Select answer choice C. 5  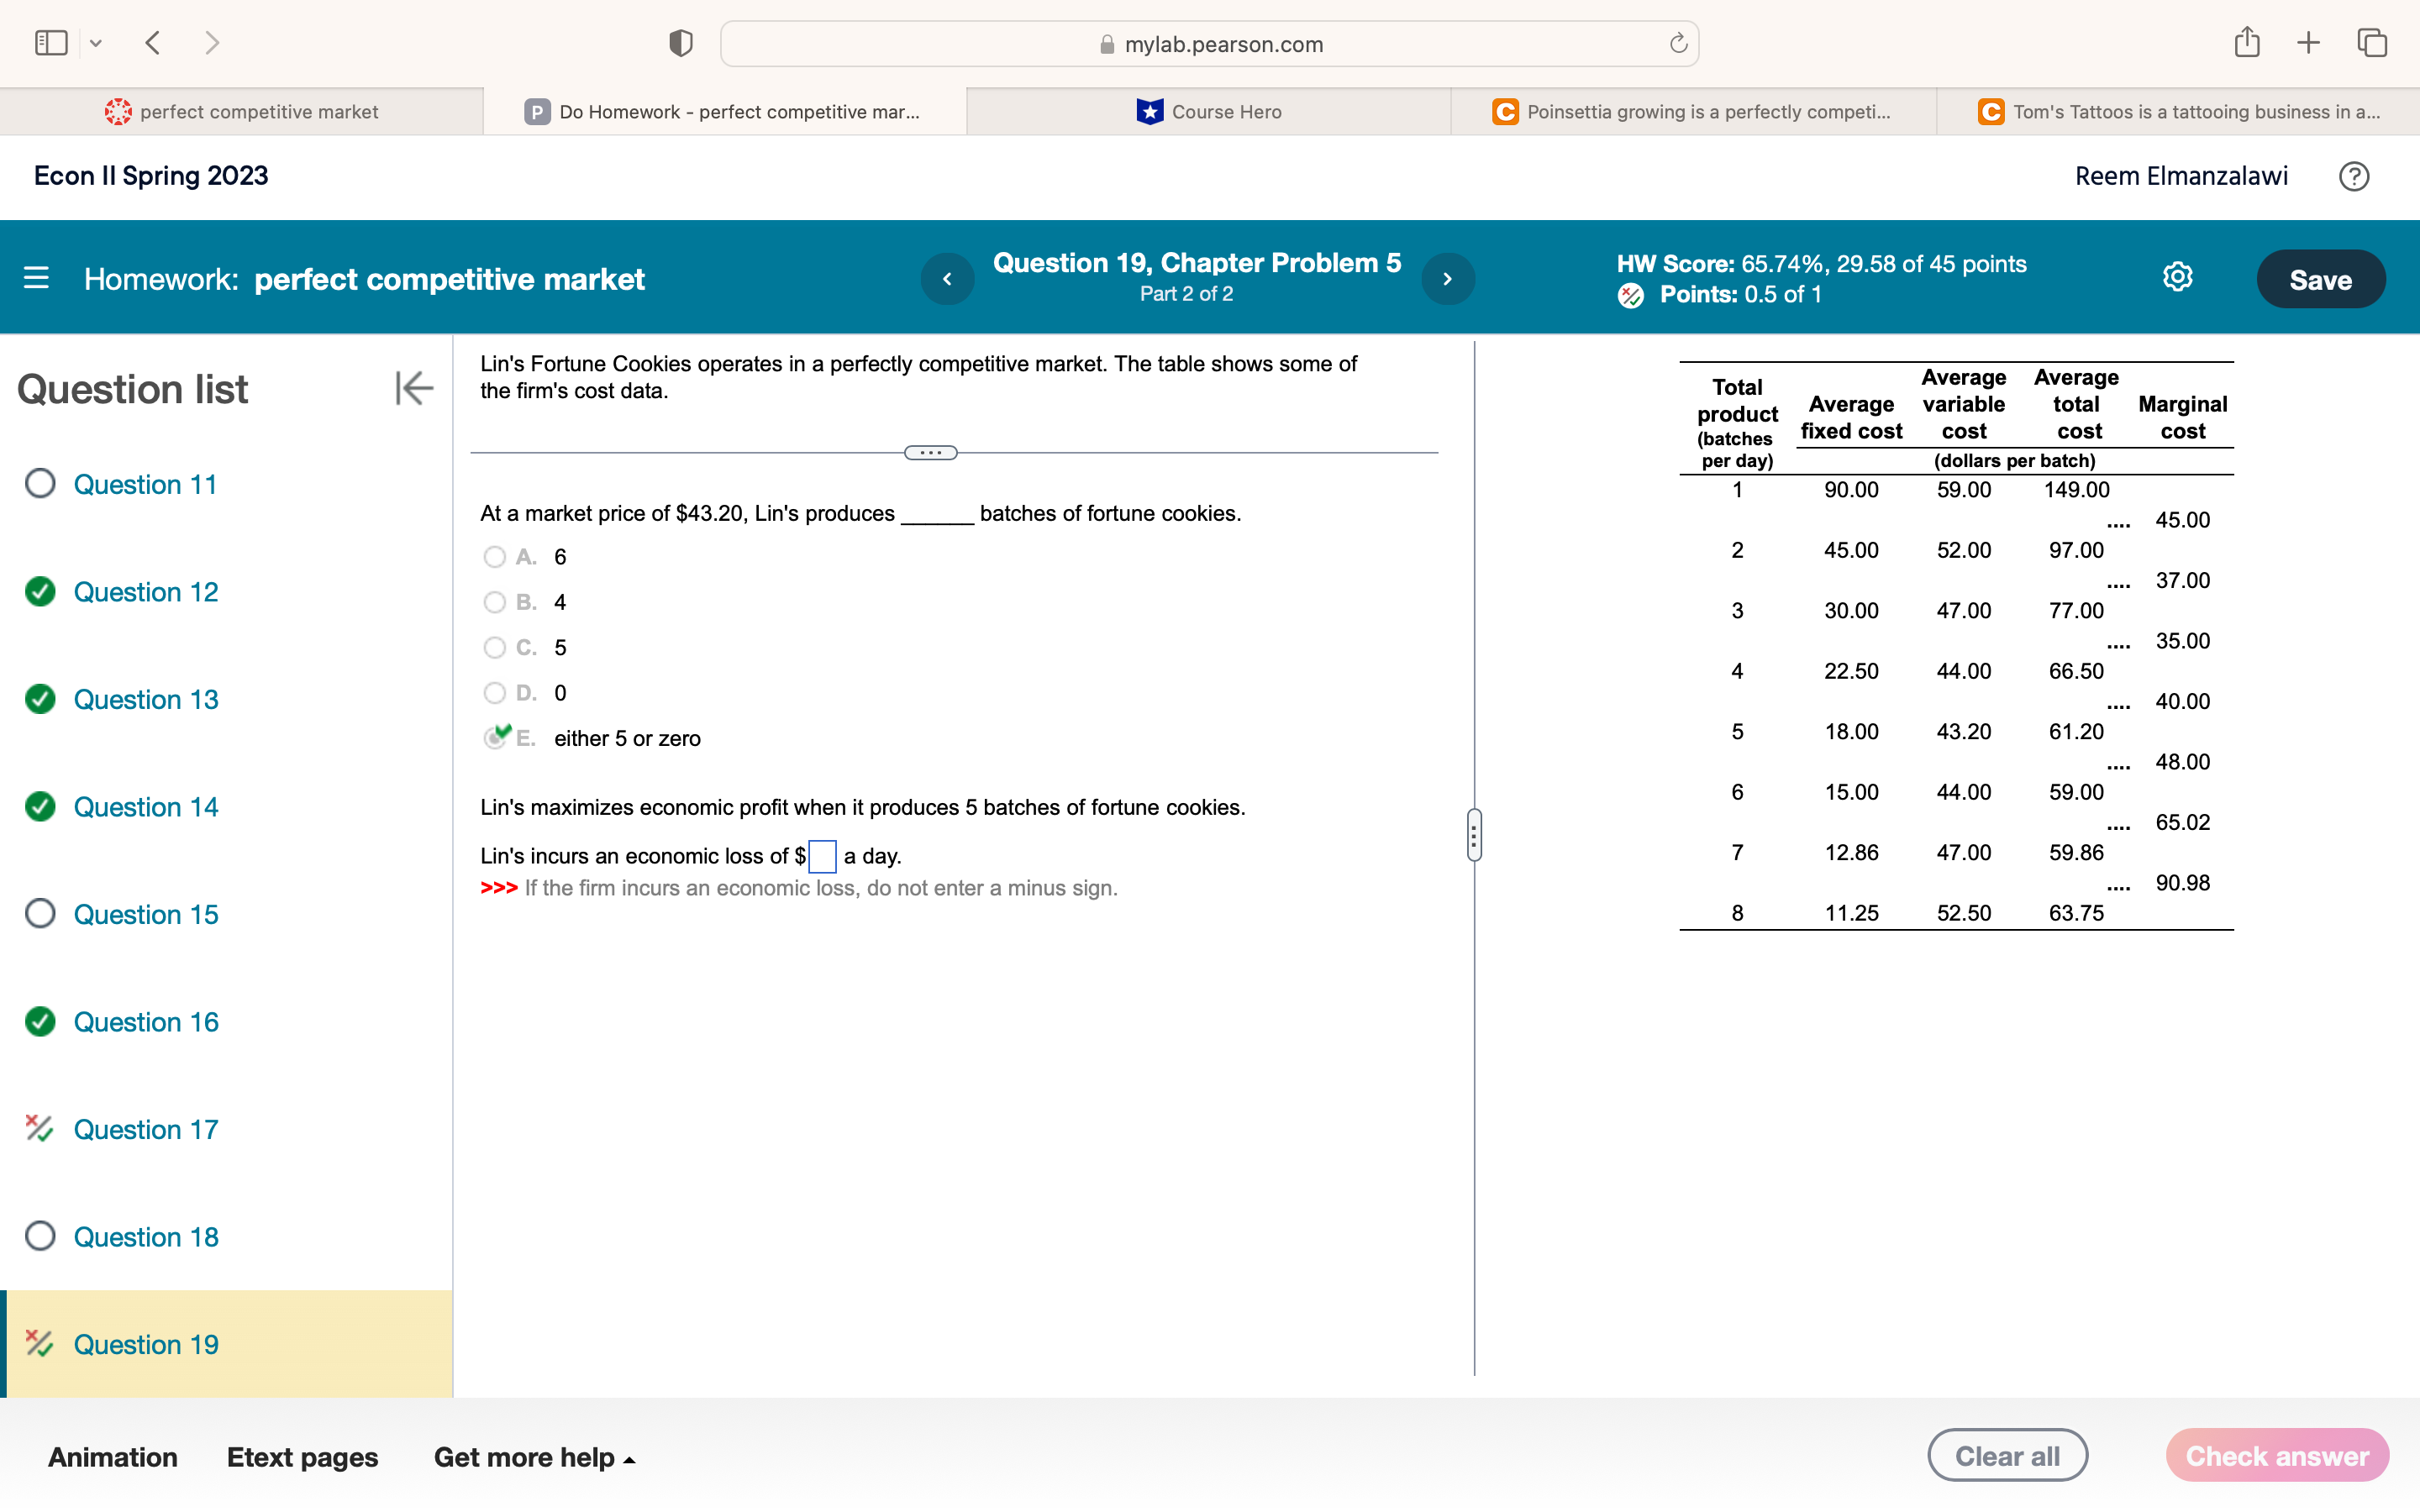tap(494, 647)
